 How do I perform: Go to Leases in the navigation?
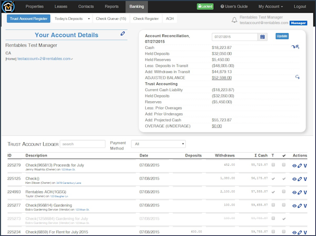click(61, 6)
